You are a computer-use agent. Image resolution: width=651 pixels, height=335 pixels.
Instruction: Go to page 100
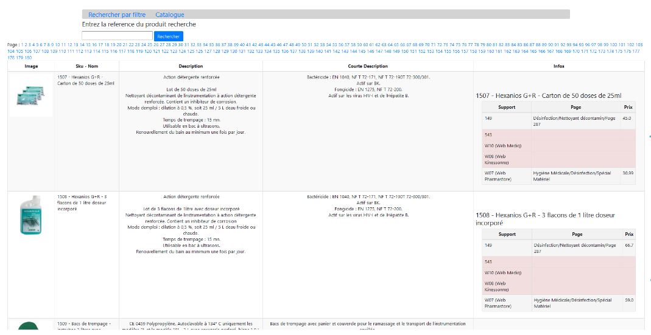(613, 45)
